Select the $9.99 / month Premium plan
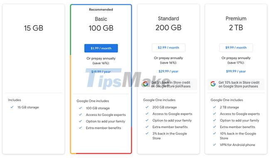The width and height of the screenshot is (270, 158). click(x=236, y=47)
